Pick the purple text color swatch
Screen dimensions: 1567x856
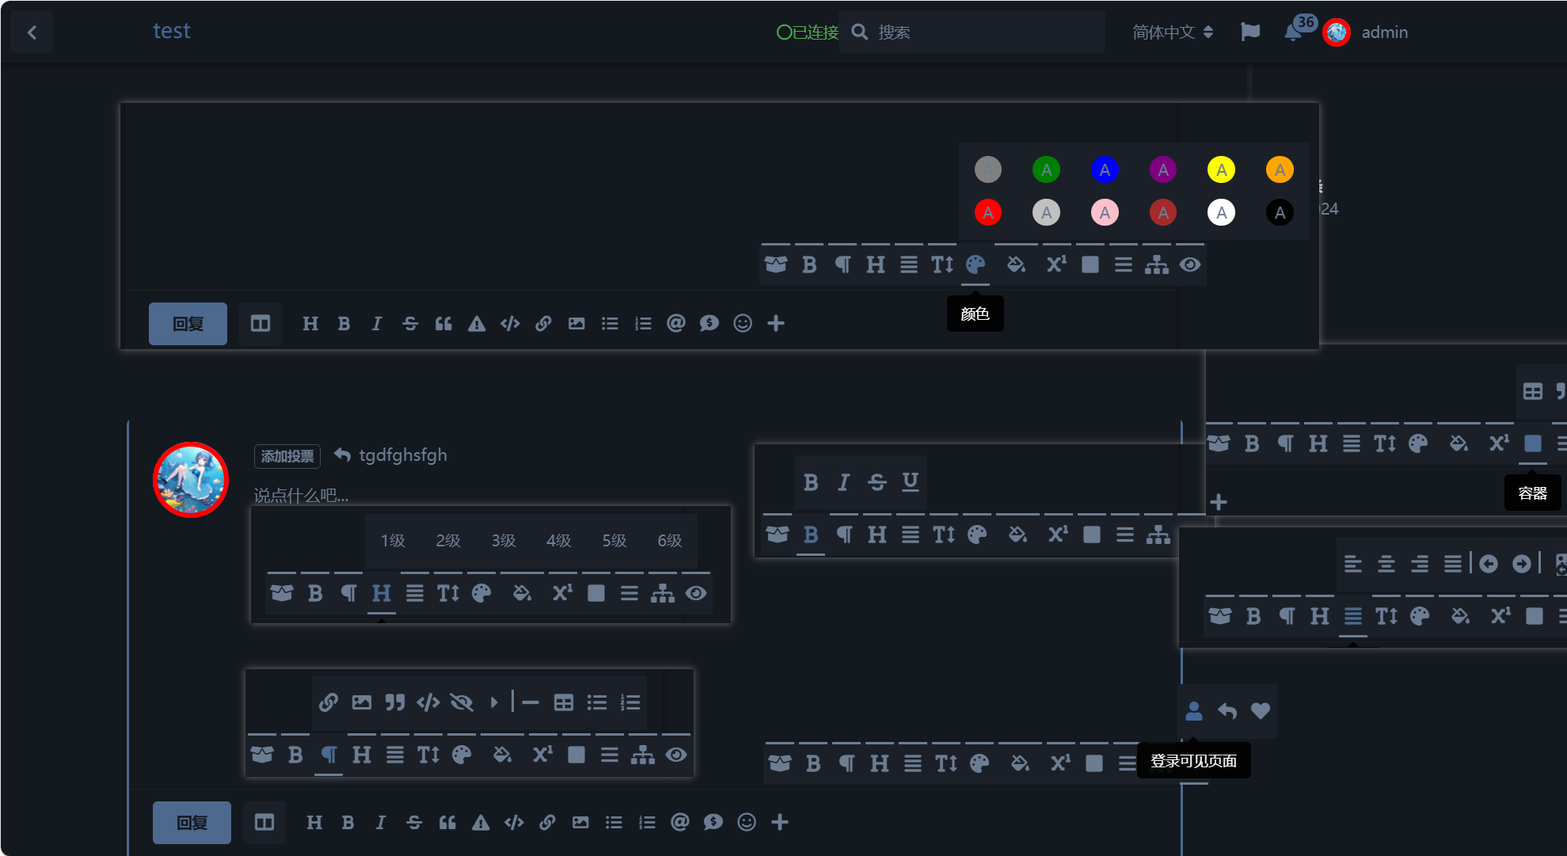1162,169
